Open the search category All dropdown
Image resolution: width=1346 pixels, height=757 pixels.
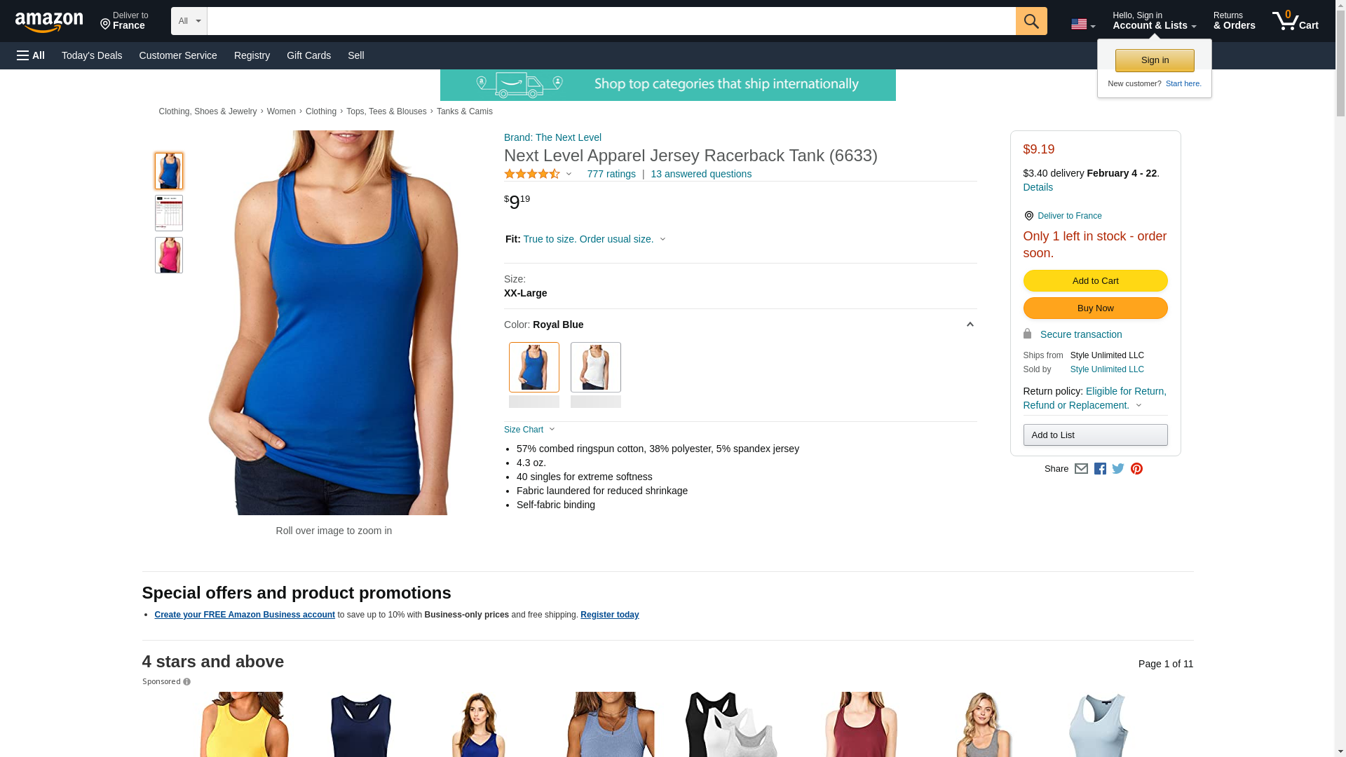tap(189, 21)
